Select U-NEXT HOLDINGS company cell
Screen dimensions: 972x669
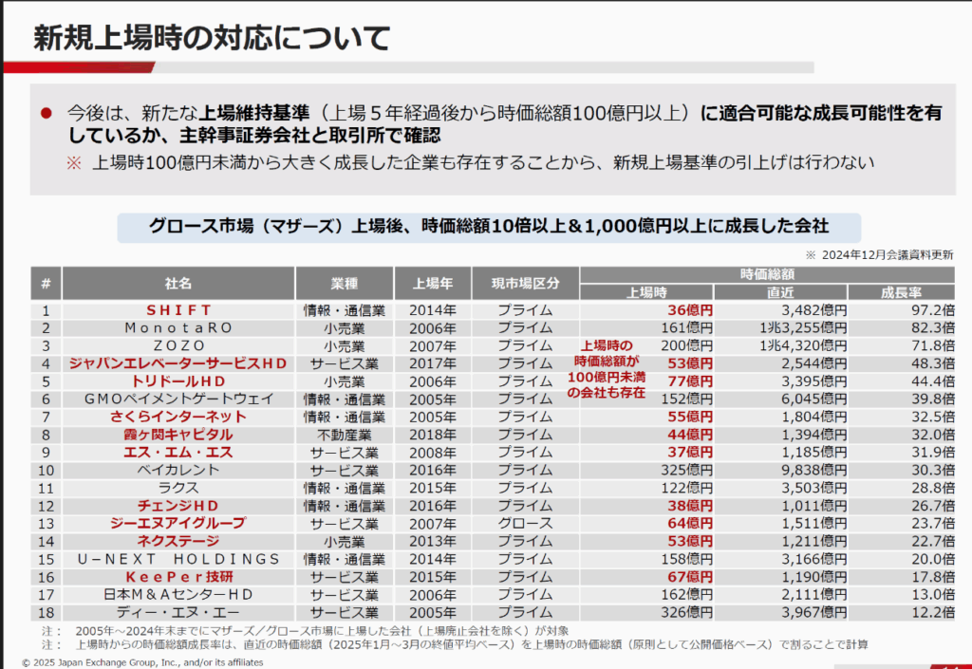[179, 559]
